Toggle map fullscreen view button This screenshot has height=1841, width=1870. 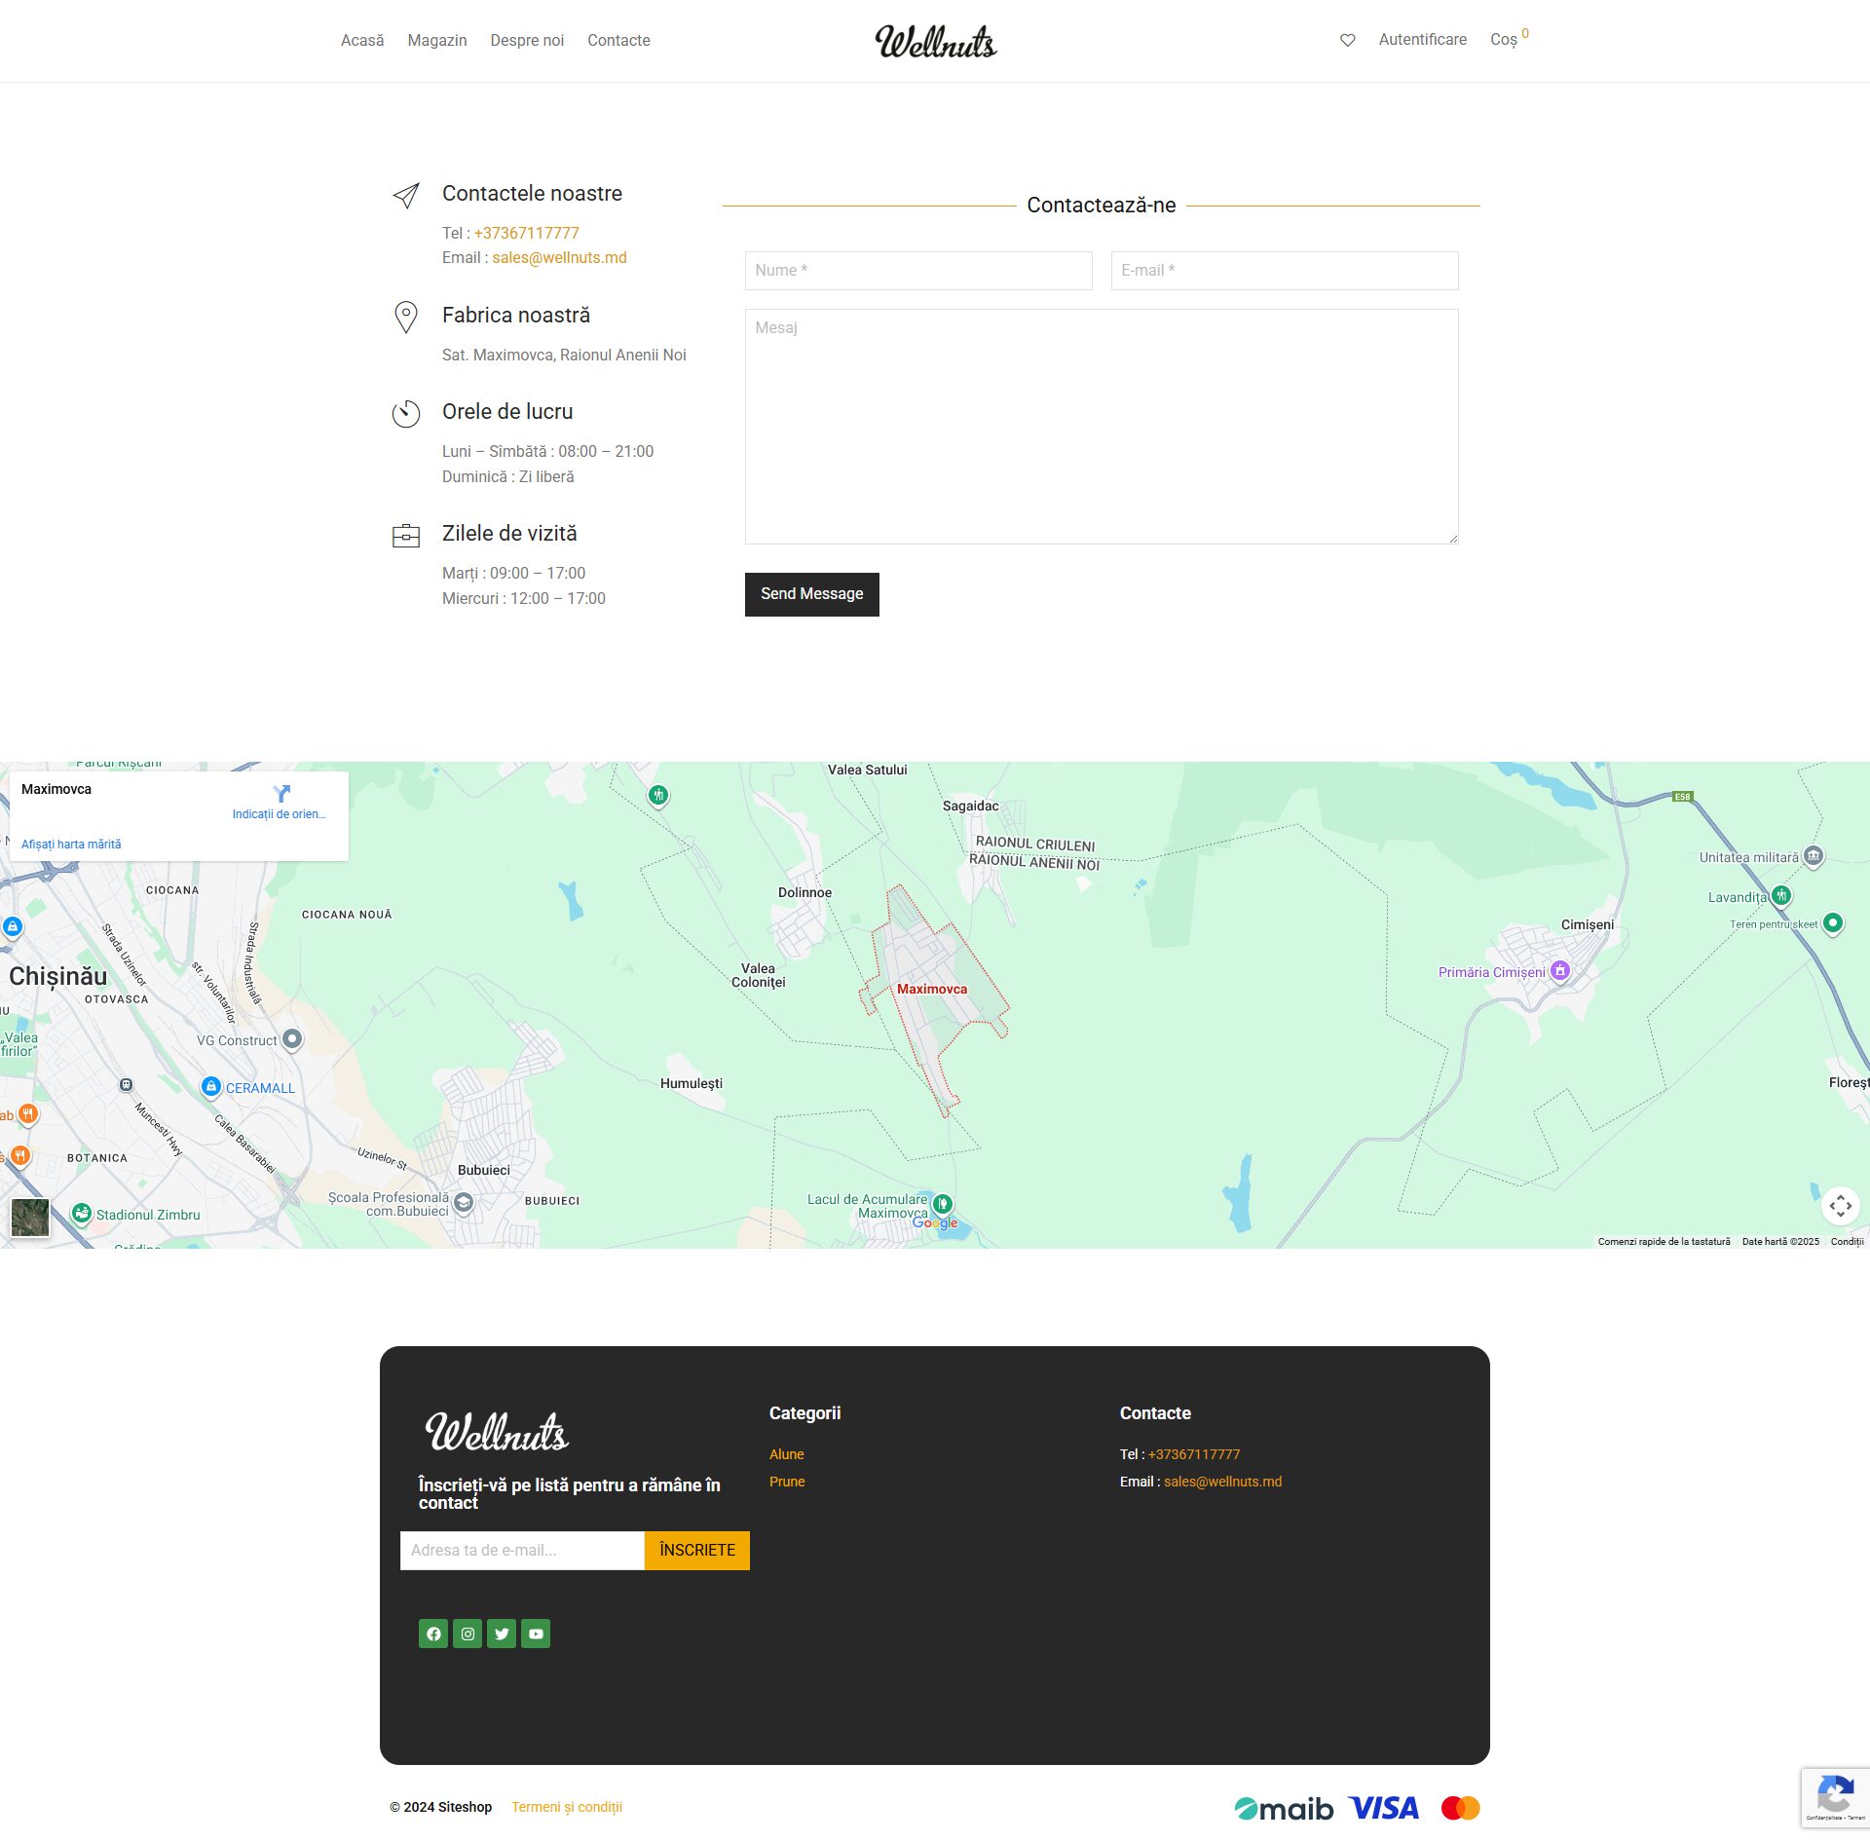tap(1840, 1206)
